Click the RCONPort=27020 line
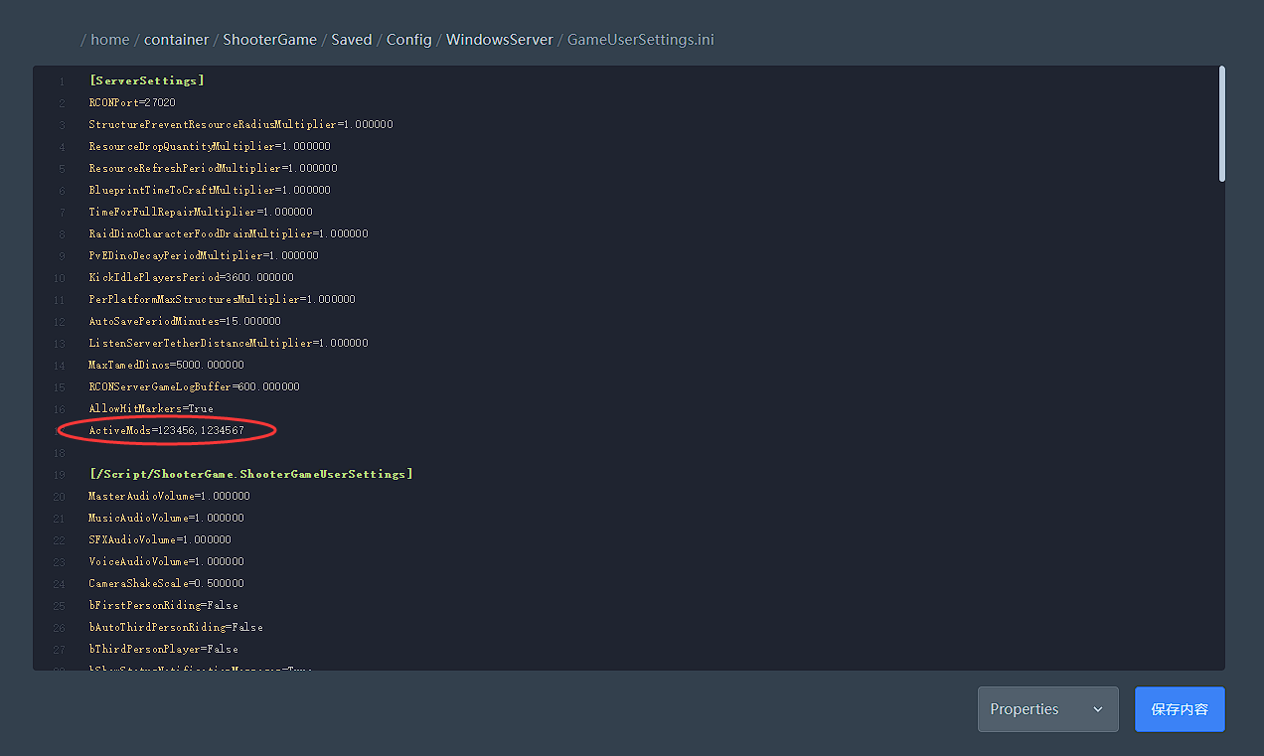The image size is (1264, 756). coord(132,102)
